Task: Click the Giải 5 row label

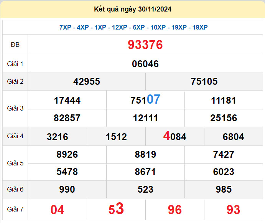Action: click(x=15, y=163)
